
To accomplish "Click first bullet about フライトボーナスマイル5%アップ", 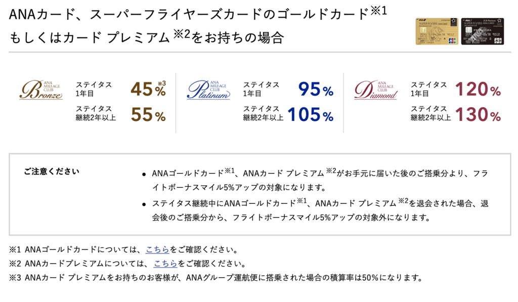I will pyautogui.click(x=320, y=180).
